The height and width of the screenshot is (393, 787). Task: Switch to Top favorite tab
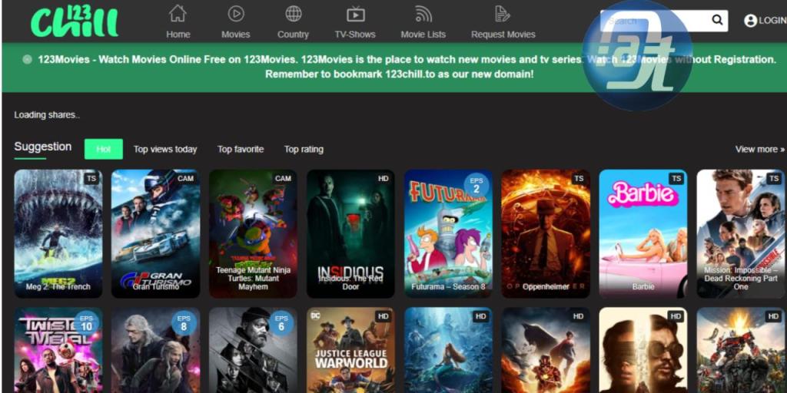click(x=241, y=150)
